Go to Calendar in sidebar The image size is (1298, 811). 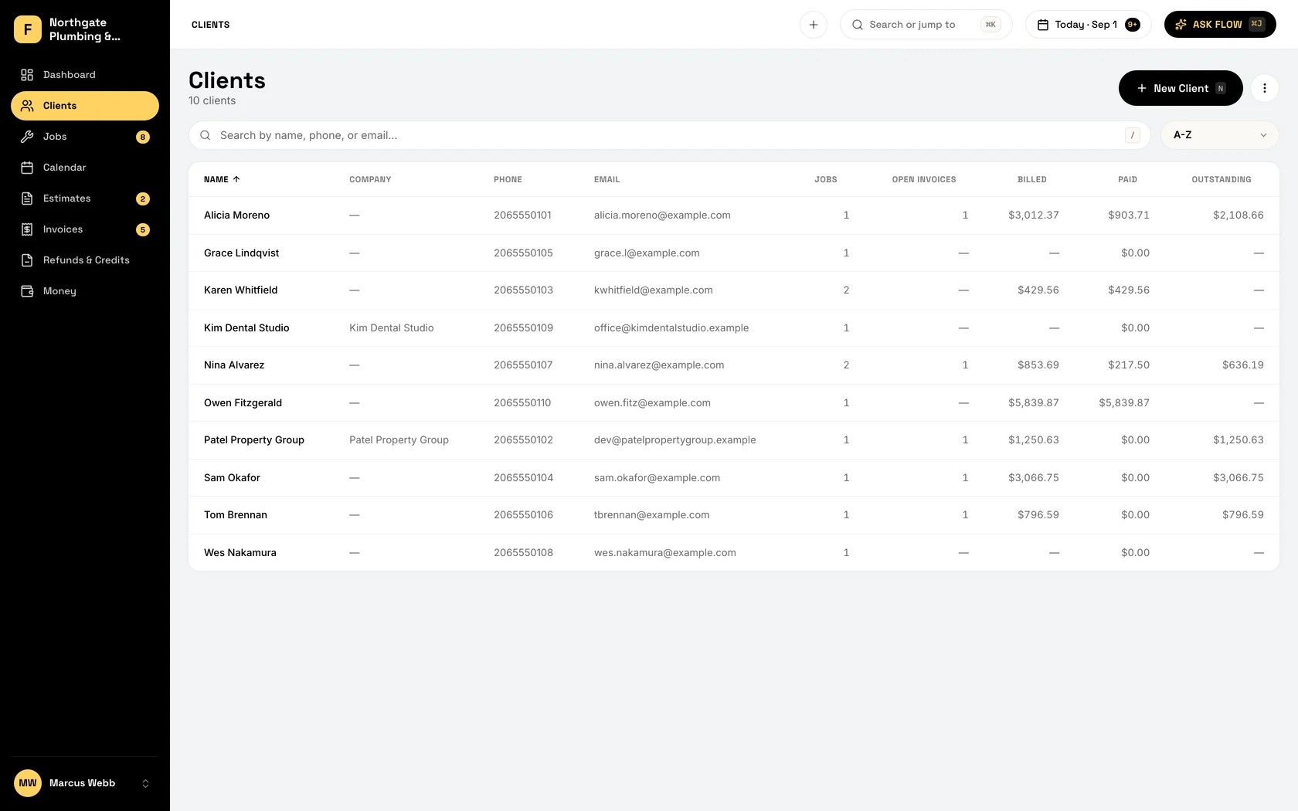coord(85,168)
